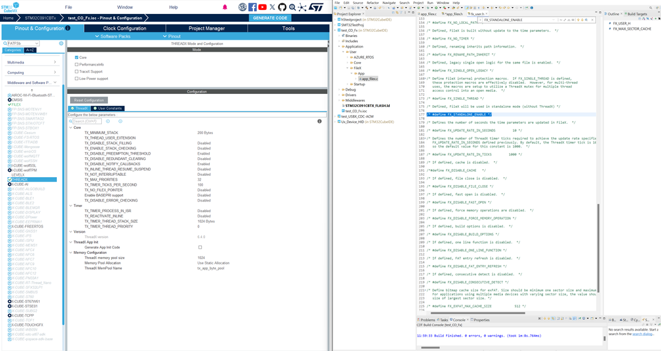Viewport: 661px width, 351px height.
Task: Collapse the Core parameter group
Action: tap(71, 128)
